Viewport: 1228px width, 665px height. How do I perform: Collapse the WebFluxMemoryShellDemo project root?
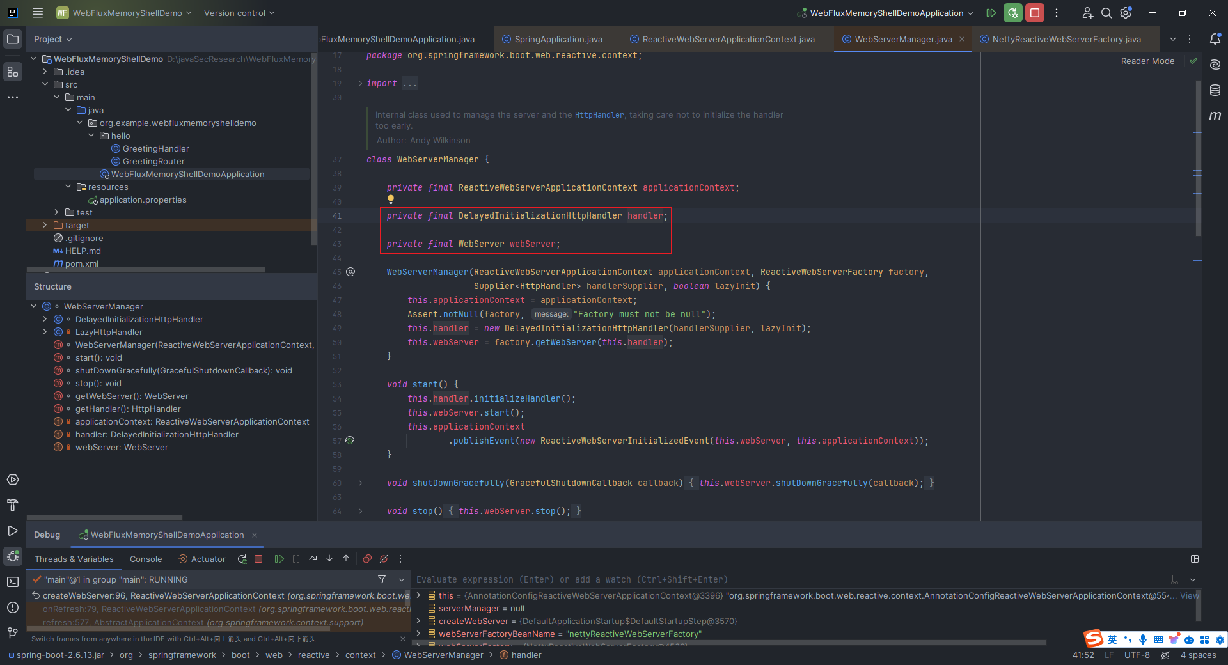pos(34,59)
